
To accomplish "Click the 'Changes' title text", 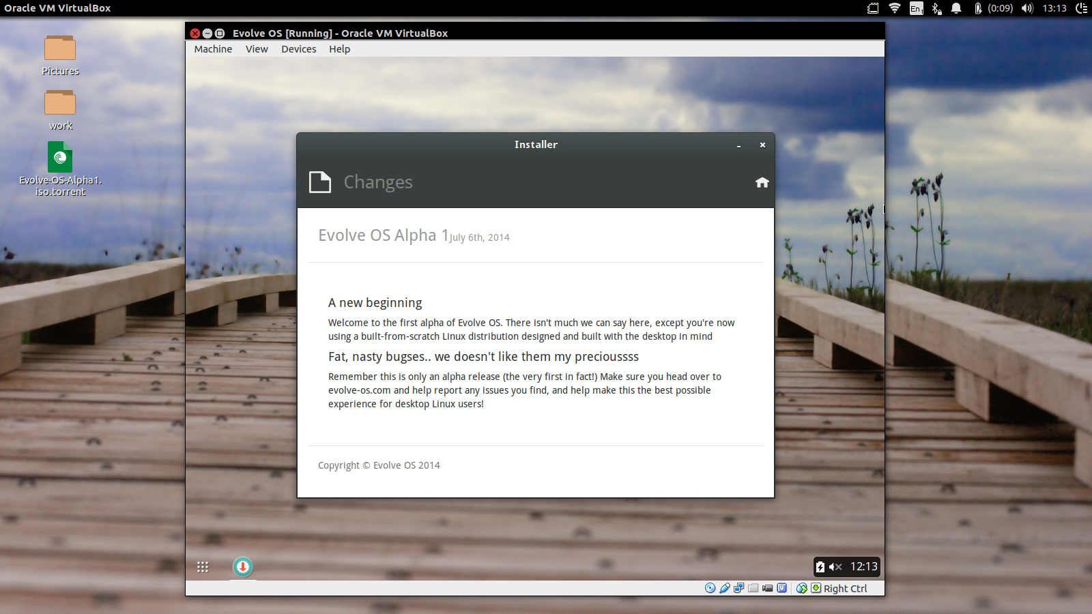I will click(x=378, y=182).
